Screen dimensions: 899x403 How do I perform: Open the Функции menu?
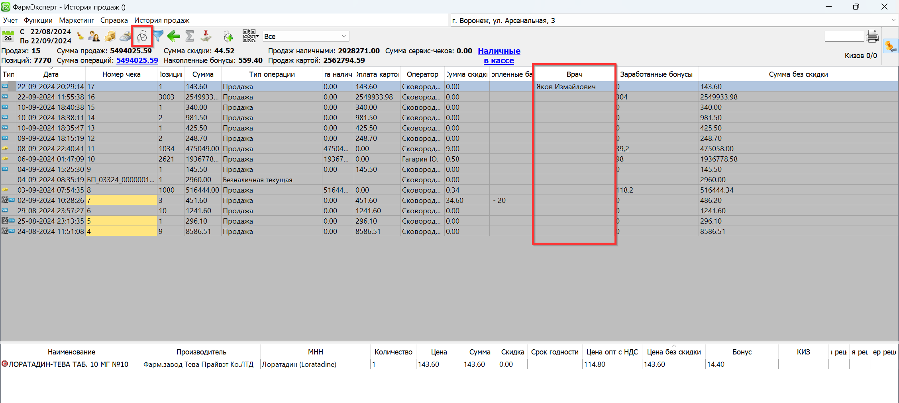(38, 20)
